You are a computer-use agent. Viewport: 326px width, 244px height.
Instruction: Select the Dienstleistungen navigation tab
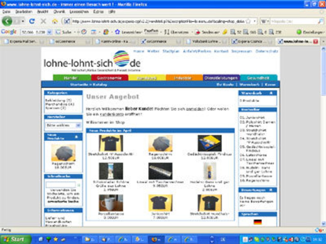[221, 78]
